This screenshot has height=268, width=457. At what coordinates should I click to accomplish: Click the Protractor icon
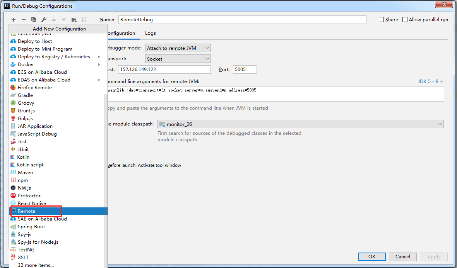point(13,195)
